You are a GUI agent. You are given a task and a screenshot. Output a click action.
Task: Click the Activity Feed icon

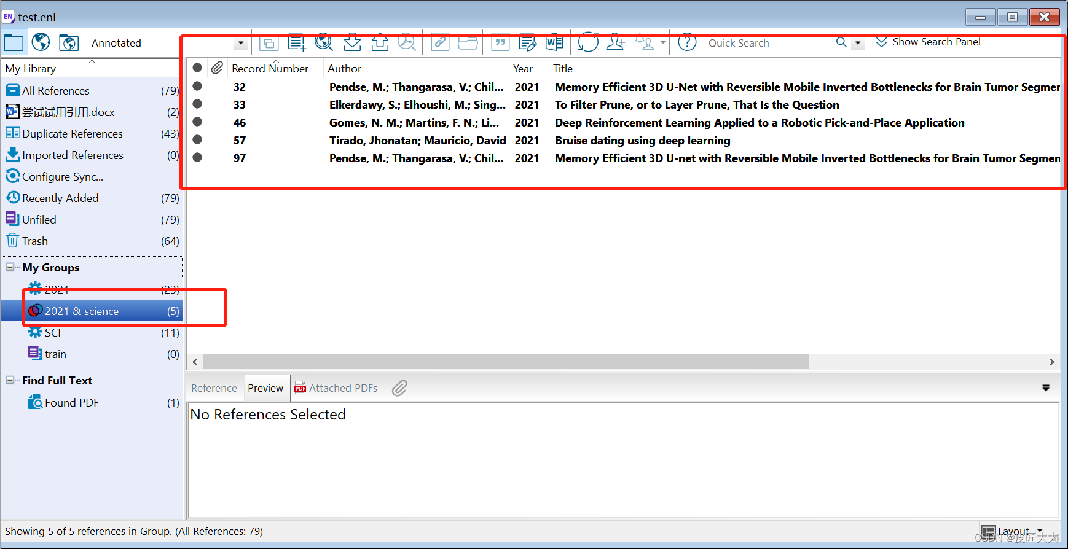pos(645,42)
